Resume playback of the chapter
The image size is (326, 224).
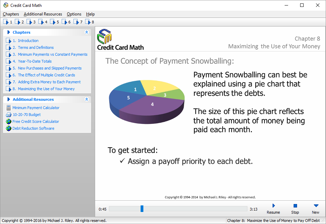tap(273, 209)
